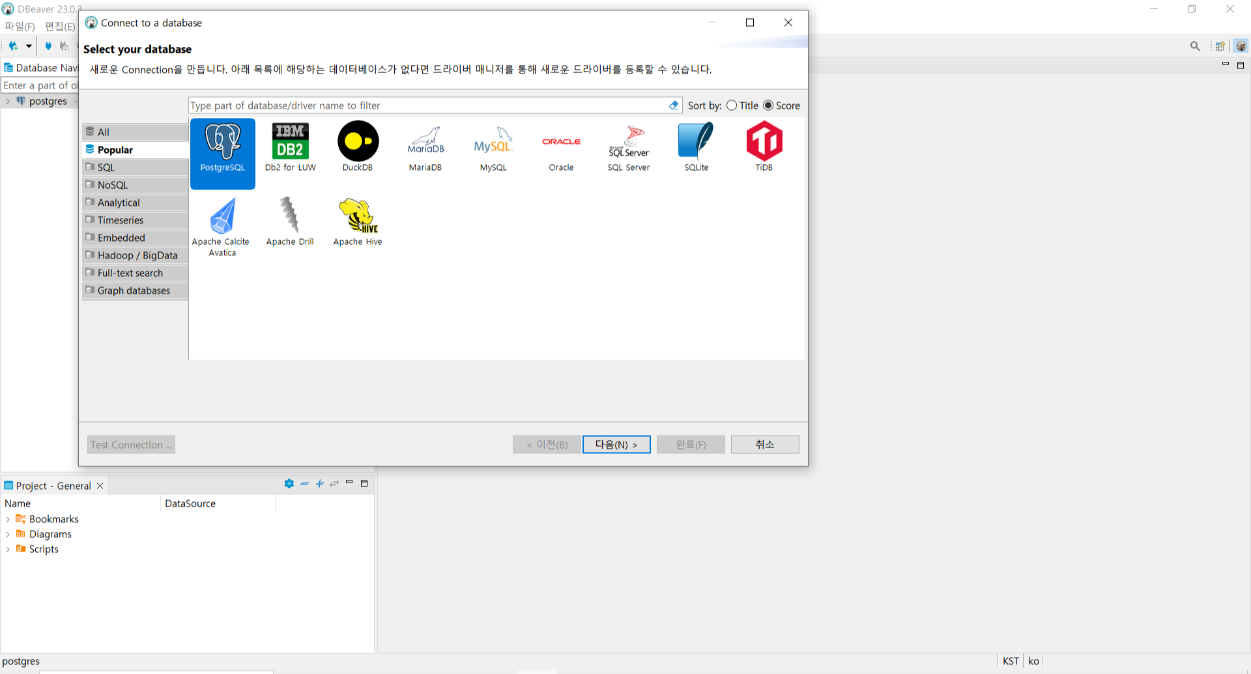Focus the Database Navigator filter field

tap(40, 85)
